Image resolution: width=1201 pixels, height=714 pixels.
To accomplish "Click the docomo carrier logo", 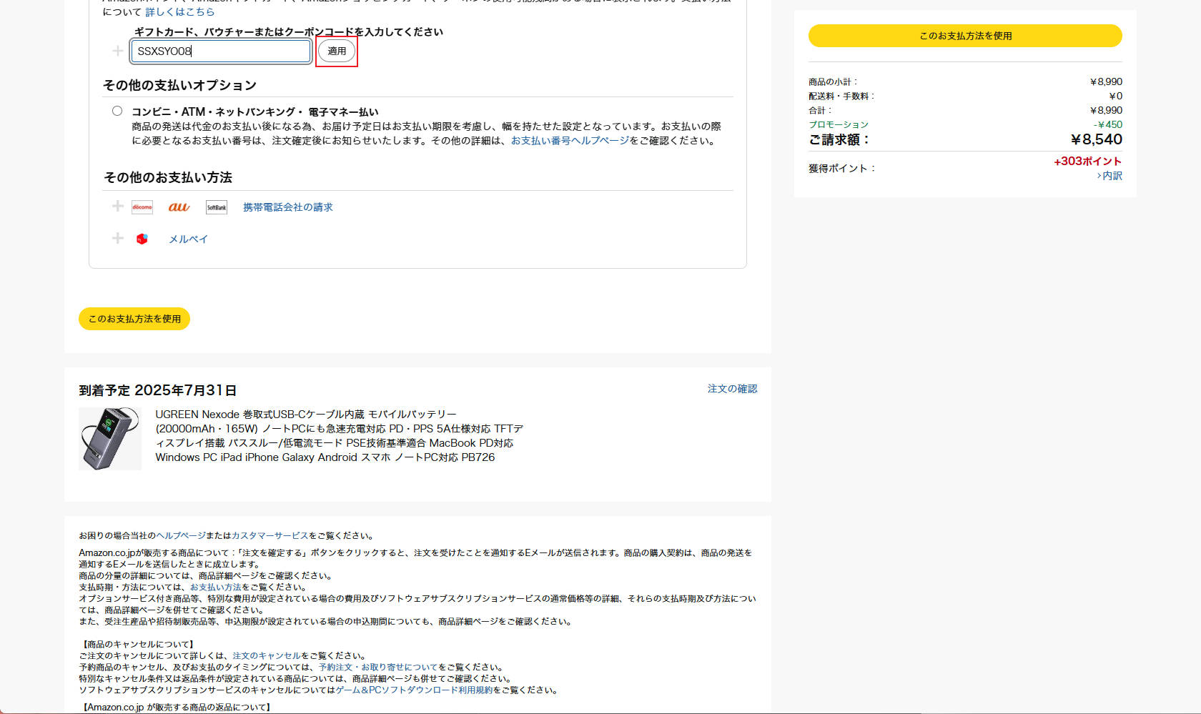I will pos(142,207).
